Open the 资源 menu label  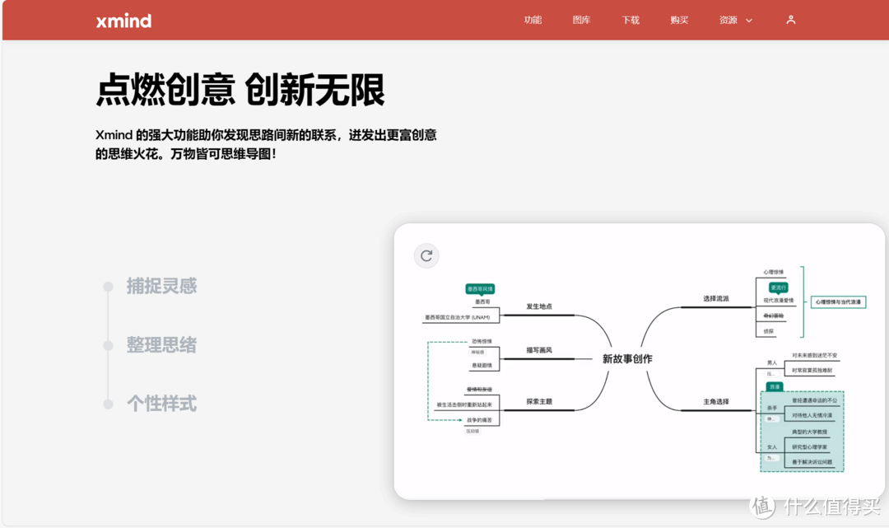coord(728,20)
